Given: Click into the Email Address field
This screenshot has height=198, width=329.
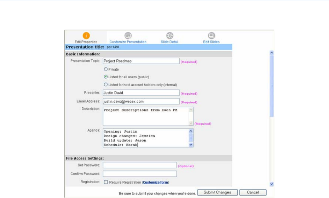Looking at the screenshot, I should point(141,101).
